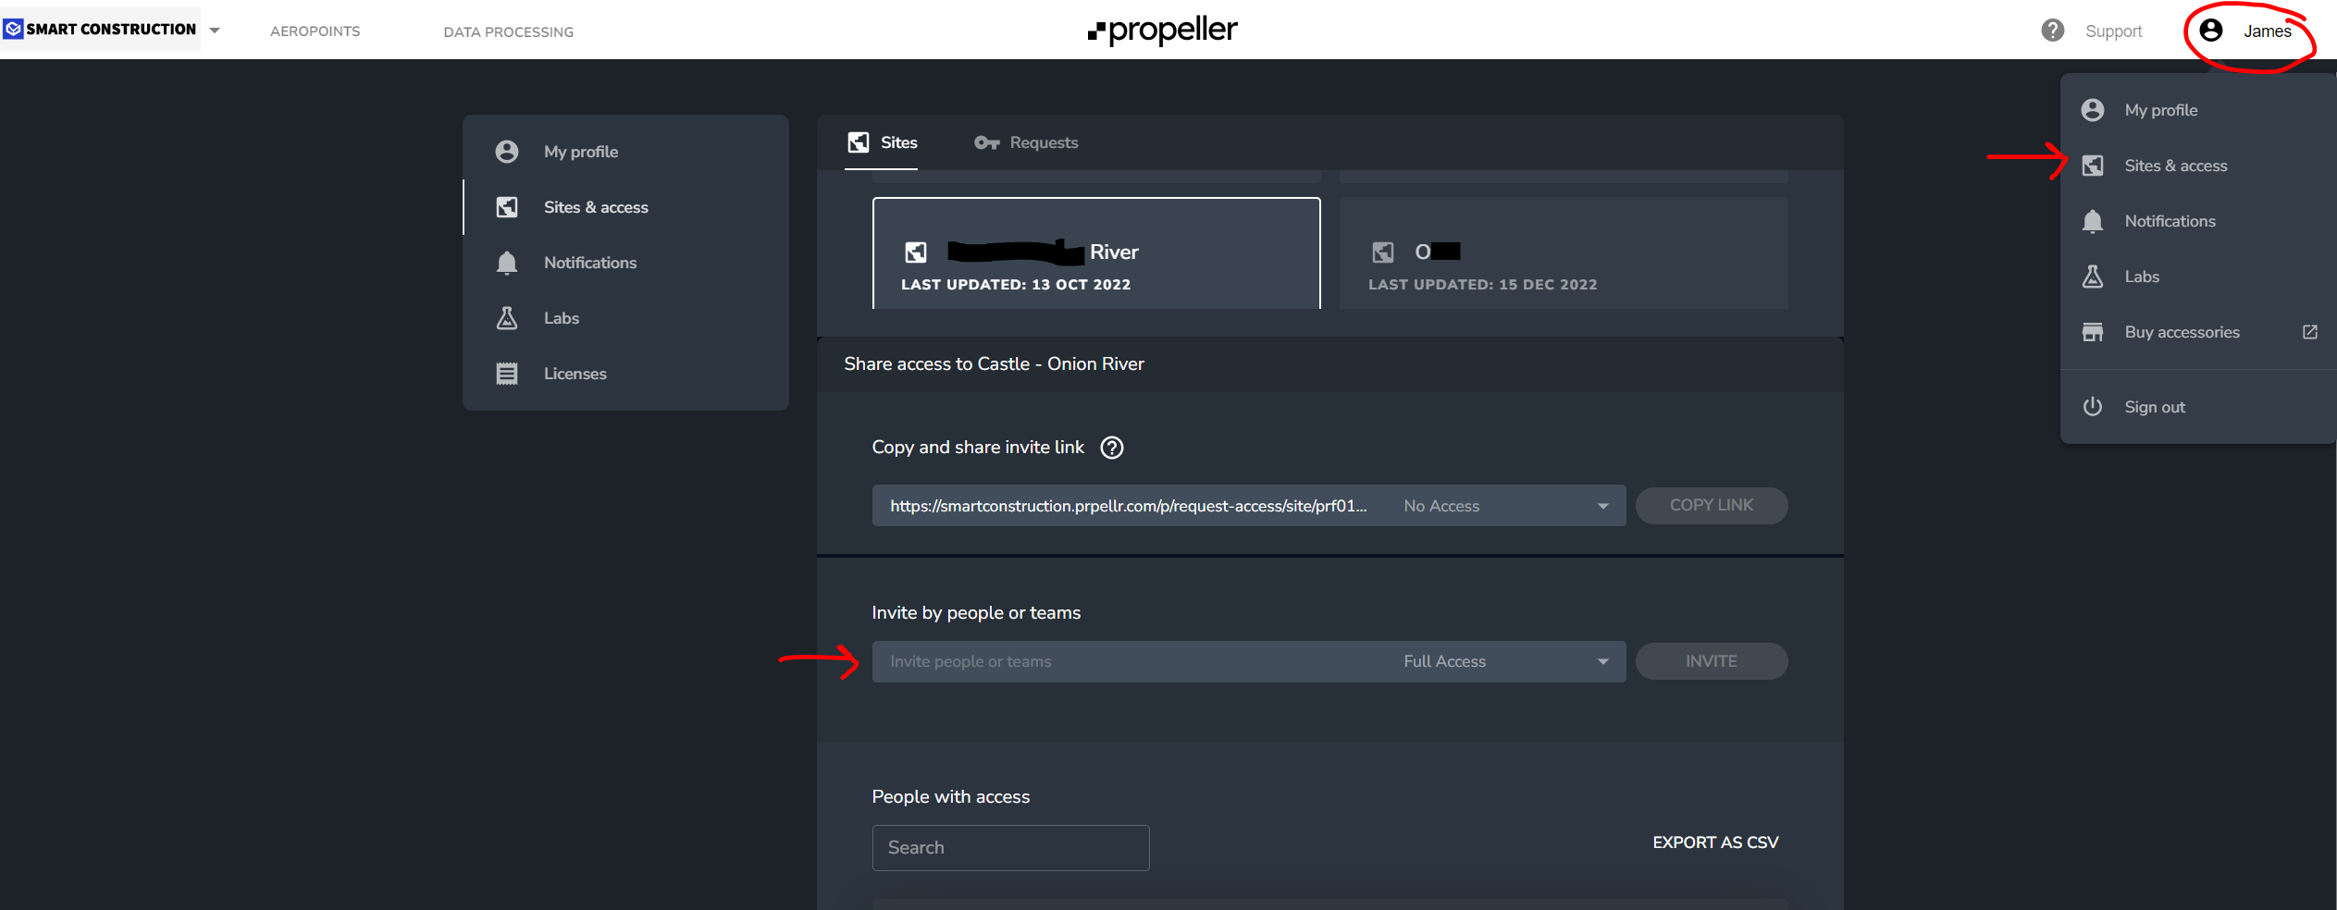Open the Support link
Image resolution: width=2337 pixels, height=910 pixels.
(x=2113, y=31)
